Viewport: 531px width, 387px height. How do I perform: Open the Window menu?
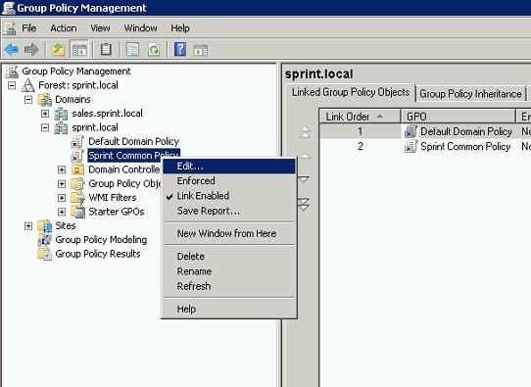tap(140, 28)
